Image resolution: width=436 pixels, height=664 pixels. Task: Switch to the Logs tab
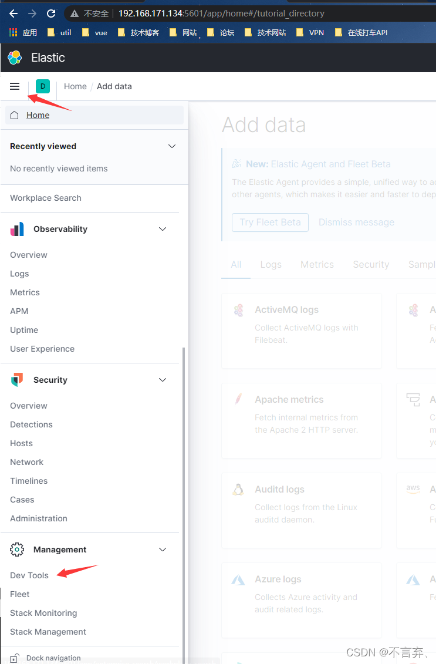[x=271, y=265]
